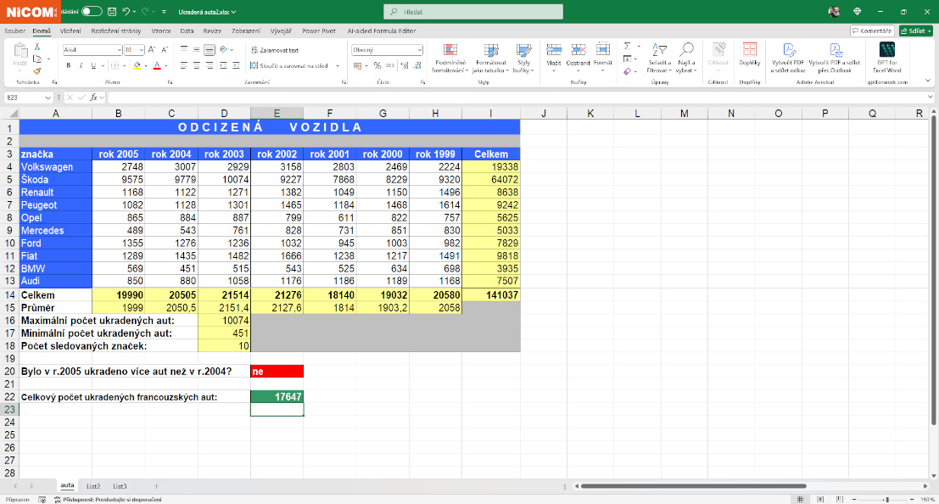Open the Soubor menu tab
This screenshot has width=939, height=504.
[14, 31]
